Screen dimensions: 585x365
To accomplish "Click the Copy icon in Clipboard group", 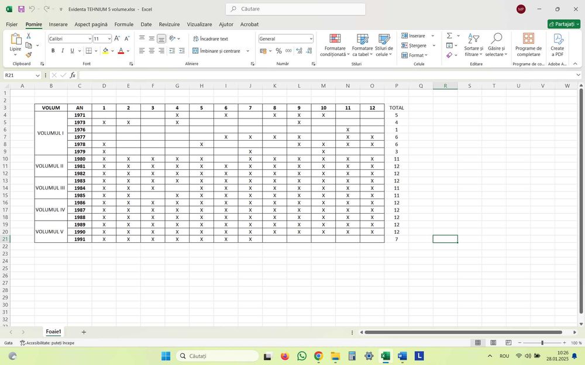I will [x=28, y=46].
